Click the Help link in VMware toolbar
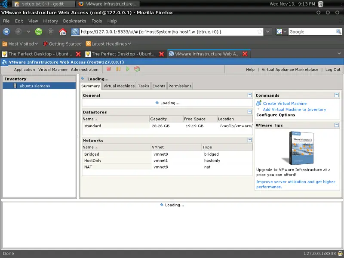The height and width of the screenshot is (258, 344). tap(250, 70)
